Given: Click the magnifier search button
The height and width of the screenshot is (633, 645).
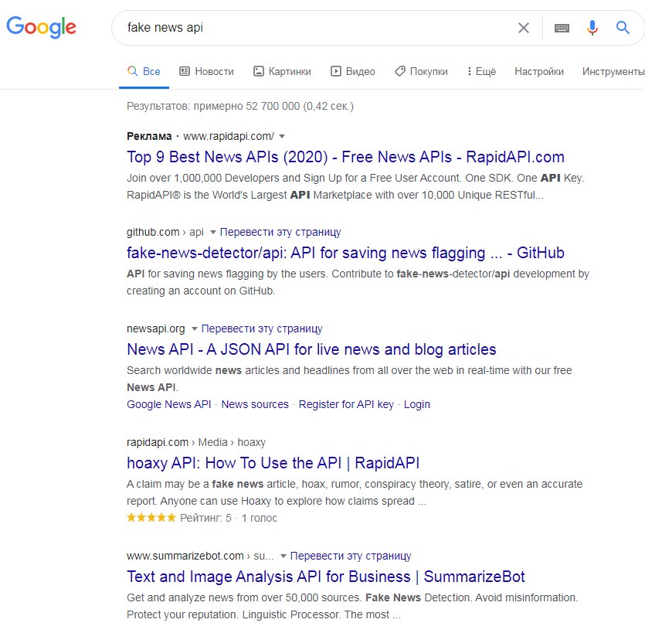Looking at the screenshot, I should pos(623,28).
